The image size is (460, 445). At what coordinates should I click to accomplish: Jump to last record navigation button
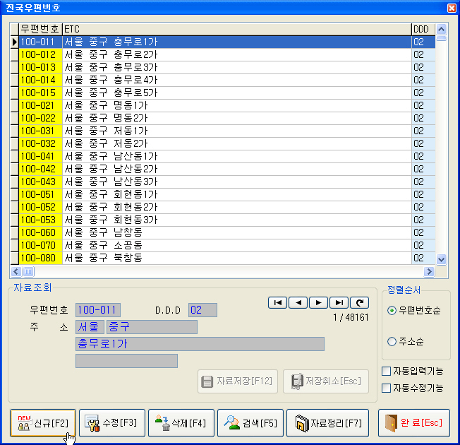click(x=339, y=302)
